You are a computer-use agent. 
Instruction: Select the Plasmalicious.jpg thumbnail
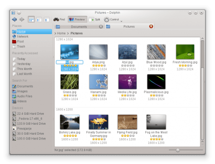click(x=156, y=82)
